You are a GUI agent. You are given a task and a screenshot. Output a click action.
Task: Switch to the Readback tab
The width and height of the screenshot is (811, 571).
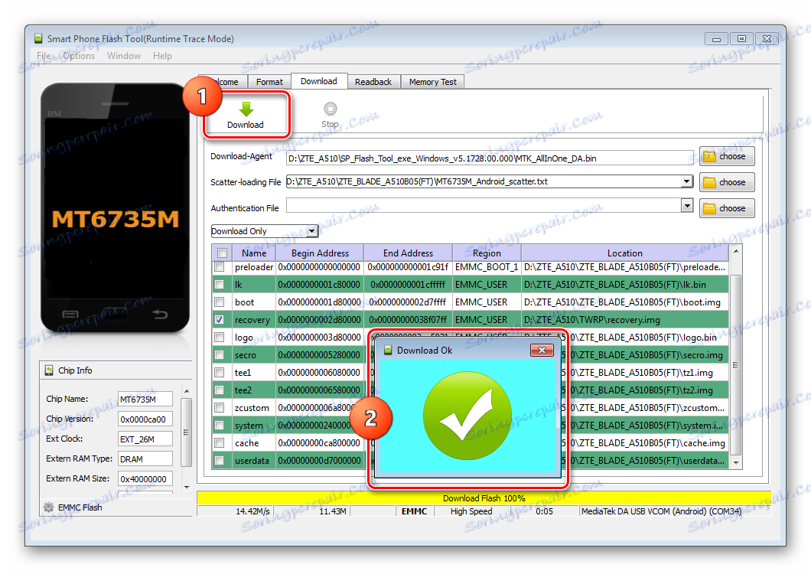click(x=373, y=82)
